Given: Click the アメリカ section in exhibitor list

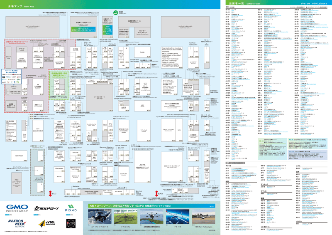Looking at the screenshot, I should [229, 166].
